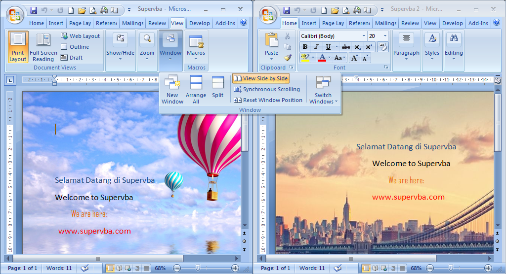
Task: Click Zoom in plus in left status bar
Action: click(x=235, y=268)
